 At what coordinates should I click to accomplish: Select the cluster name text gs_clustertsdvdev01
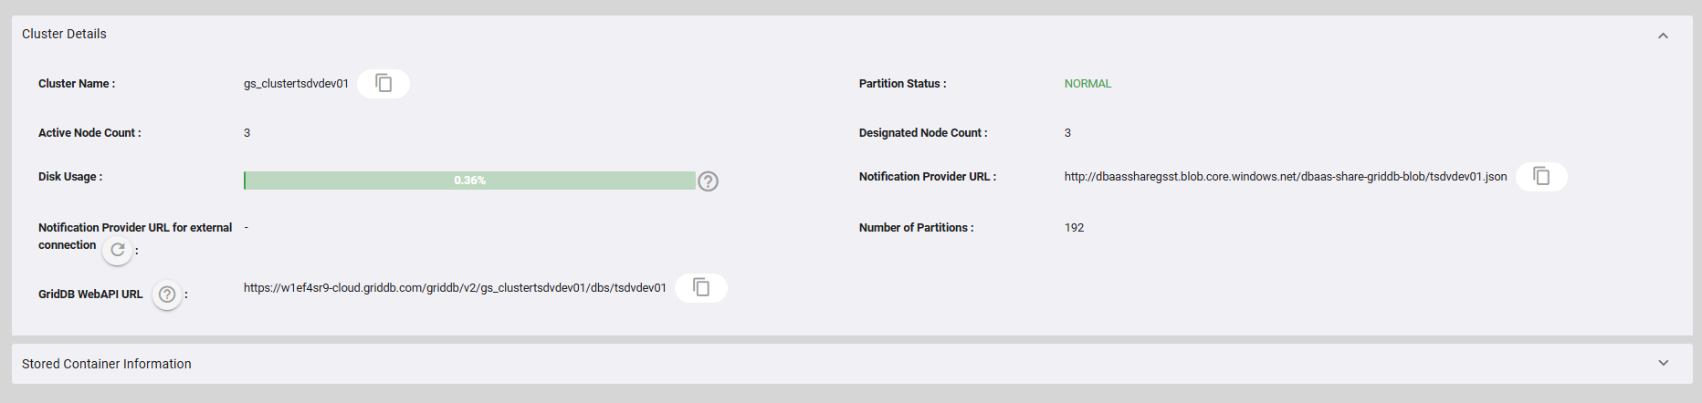[296, 84]
